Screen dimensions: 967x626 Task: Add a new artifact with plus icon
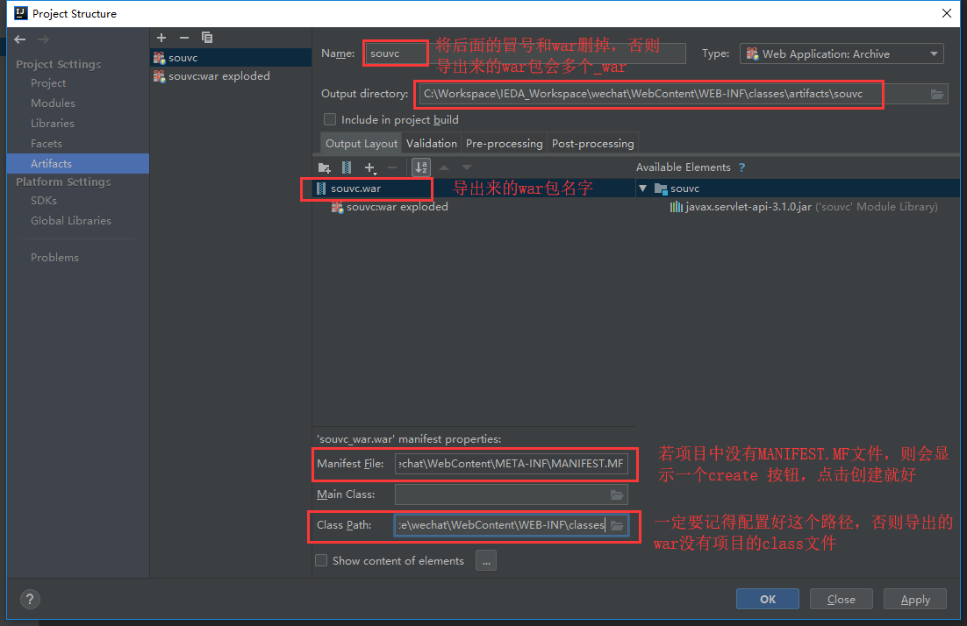coord(161,38)
